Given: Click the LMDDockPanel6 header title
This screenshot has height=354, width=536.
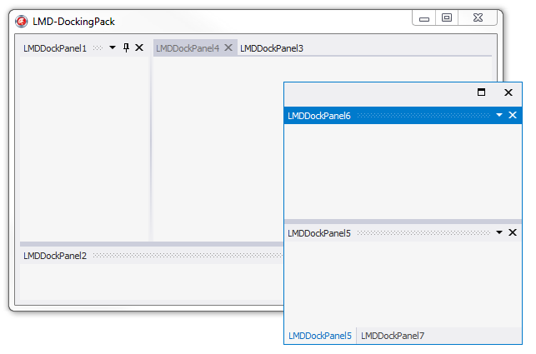Looking at the screenshot, I should tap(319, 116).
